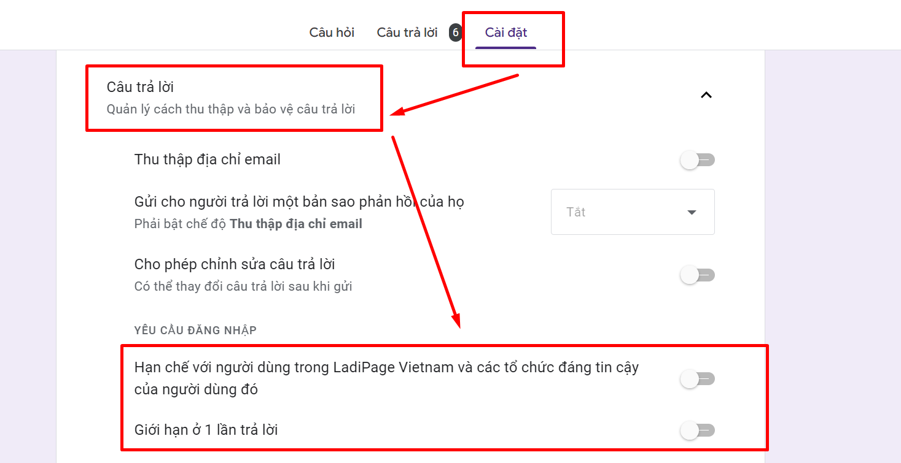This screenshot has width=901, height=463.
Task: Toggle the LadiPage Vietnam user restriction switch
Action: tap(697, 380)
